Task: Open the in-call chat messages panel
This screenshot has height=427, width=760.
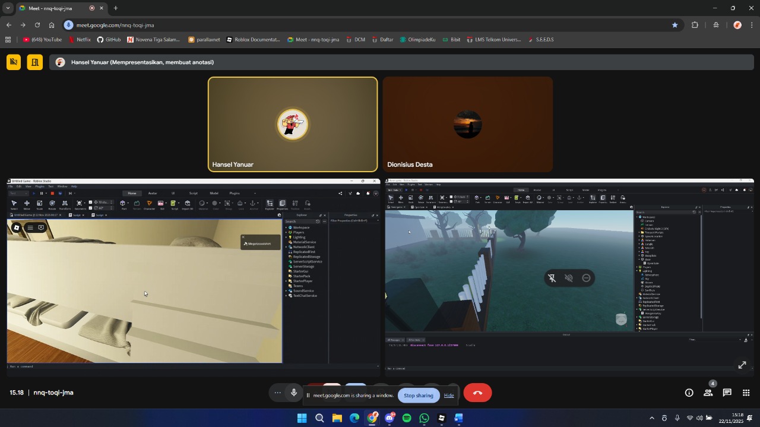Action: pos(727,393)
